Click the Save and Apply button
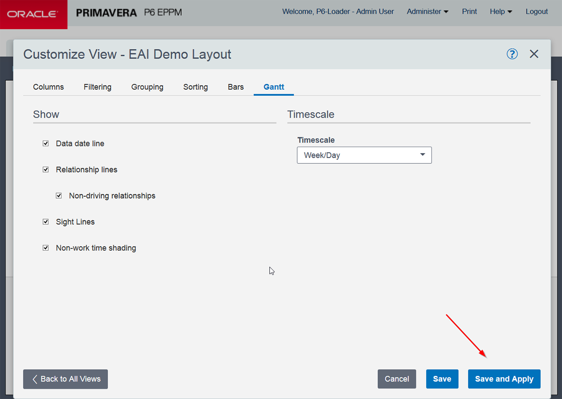Image resolution: width=562 pixels, height=399 pixels. [504, 379]
